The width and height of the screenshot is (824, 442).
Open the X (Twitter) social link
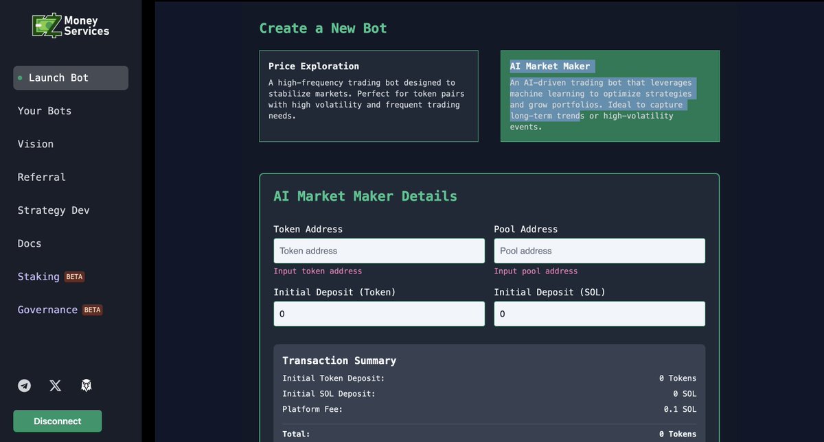click(55, 385)
